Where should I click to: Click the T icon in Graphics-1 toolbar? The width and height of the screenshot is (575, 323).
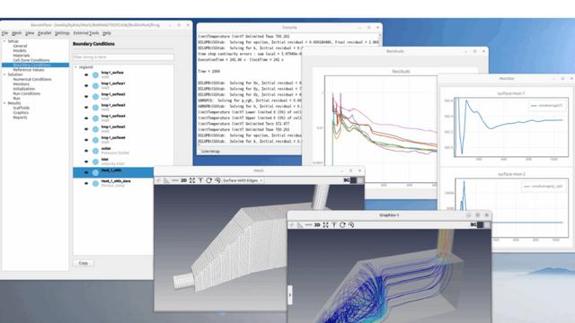(x=334, y=225)
